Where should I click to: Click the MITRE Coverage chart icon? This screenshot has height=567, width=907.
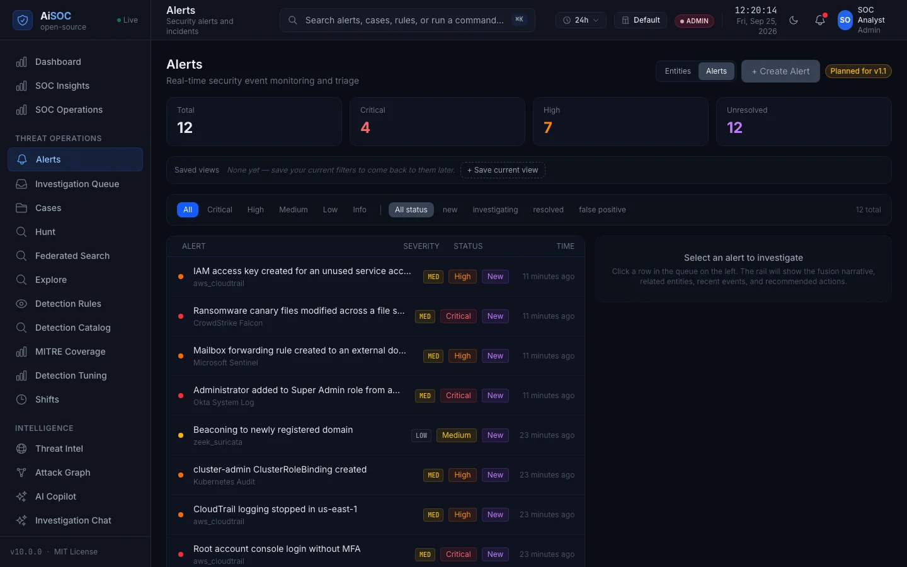tap(21, 352)
